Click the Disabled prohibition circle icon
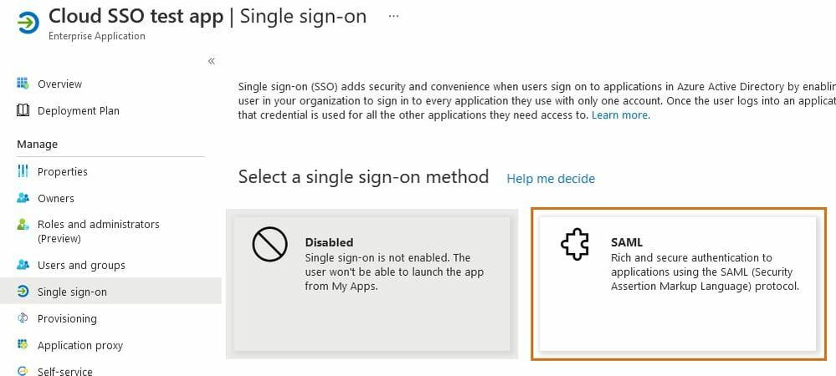Screen dimensions: 836x376 point(269,245)
